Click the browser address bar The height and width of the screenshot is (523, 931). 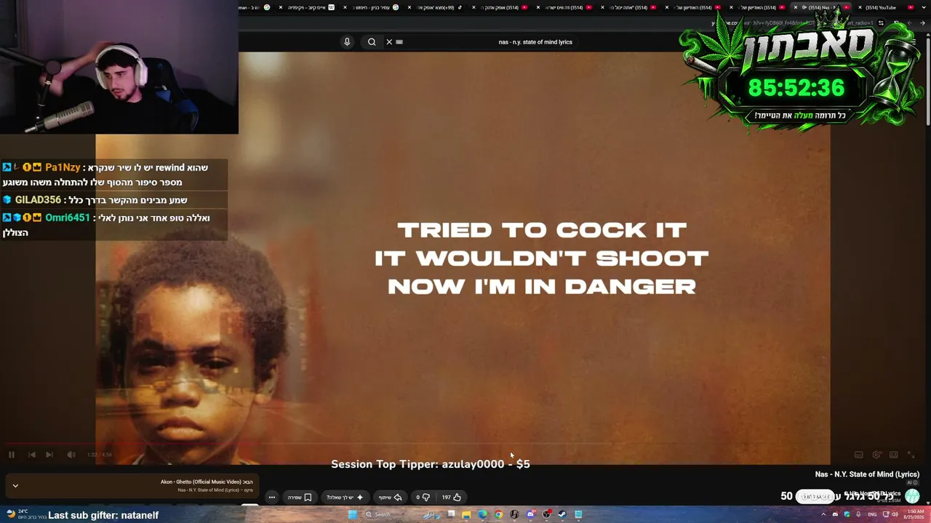(x=793, y=23)
